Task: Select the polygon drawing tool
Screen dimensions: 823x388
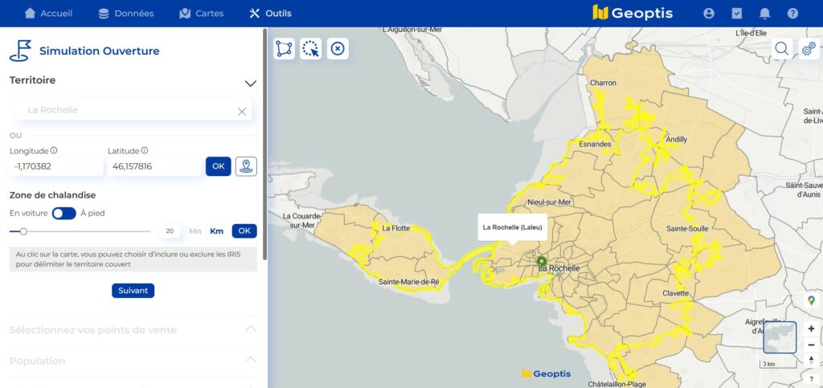Action: tap(284, 49)
